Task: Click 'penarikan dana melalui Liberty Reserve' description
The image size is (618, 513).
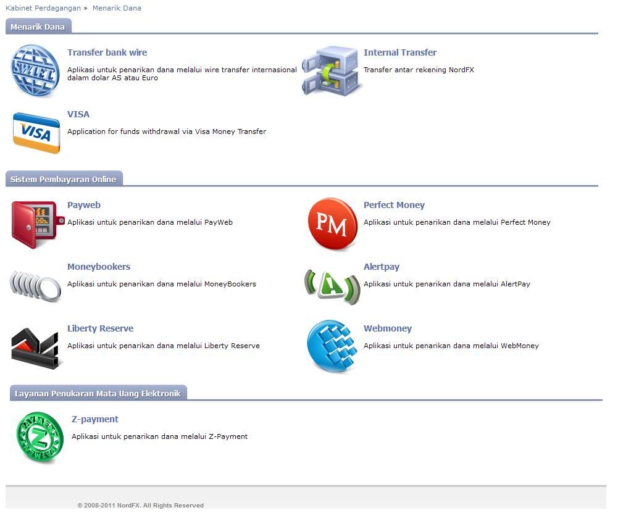Action: tap(164, 346)
